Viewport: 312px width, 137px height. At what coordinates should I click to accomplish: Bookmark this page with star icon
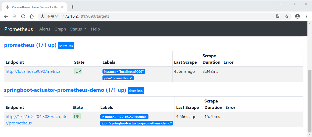tap(287, 16)
